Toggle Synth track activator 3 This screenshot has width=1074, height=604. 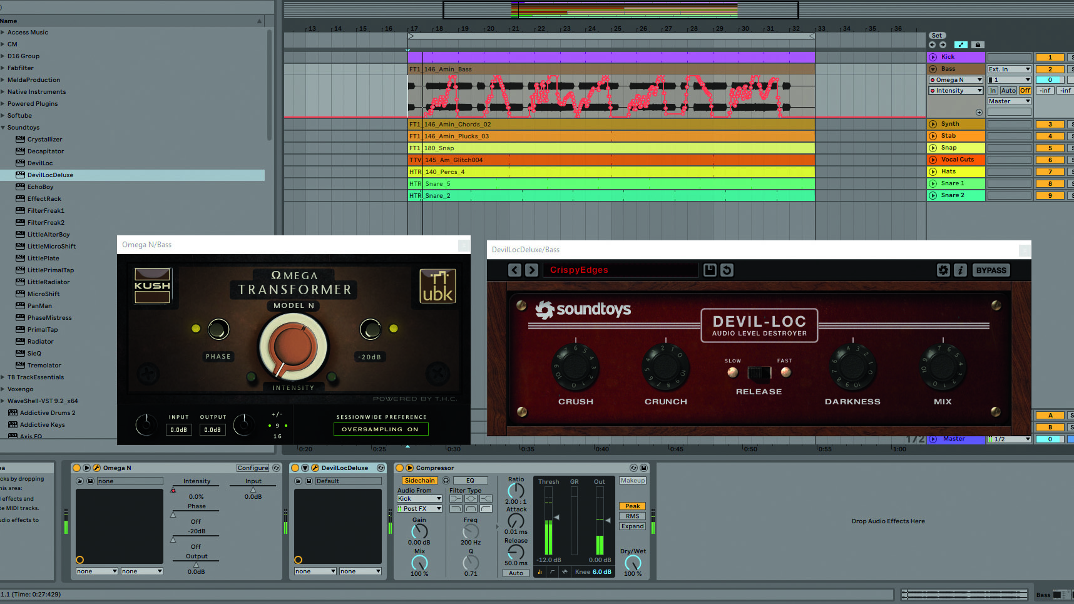pyautogui.click(x=1050, y=125)
